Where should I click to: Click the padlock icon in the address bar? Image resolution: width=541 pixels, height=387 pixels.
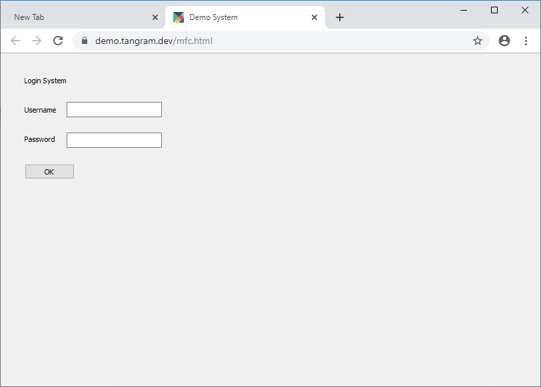tap(84, 41)
